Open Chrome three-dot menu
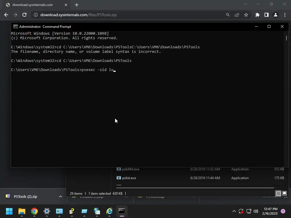 click(285, 15)
